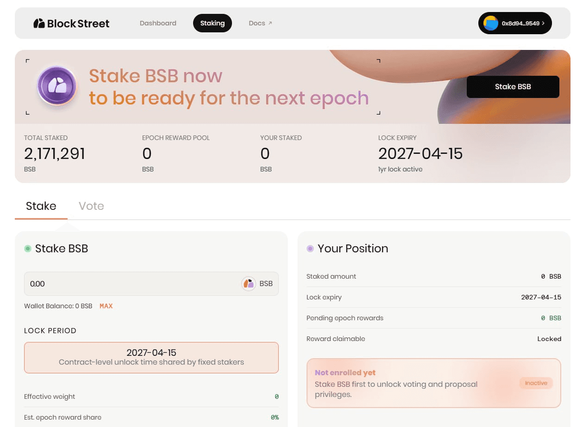This screenshot has width=583, height=427.
Task: Click the green dot beside Stake BSB
Action: (x=28, y=249)
